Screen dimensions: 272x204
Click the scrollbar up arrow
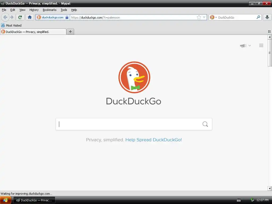(x=270, y=37)
